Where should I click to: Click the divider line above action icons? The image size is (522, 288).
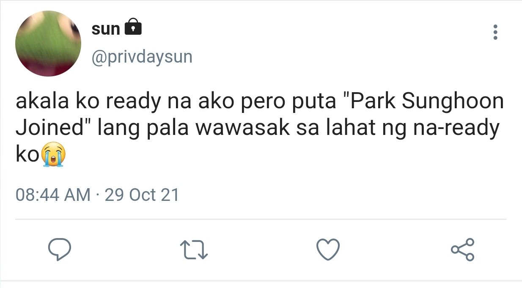(261, 219)
